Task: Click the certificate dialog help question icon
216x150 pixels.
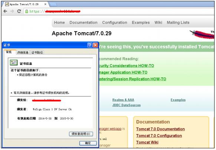Action: (x=90, y=45)
